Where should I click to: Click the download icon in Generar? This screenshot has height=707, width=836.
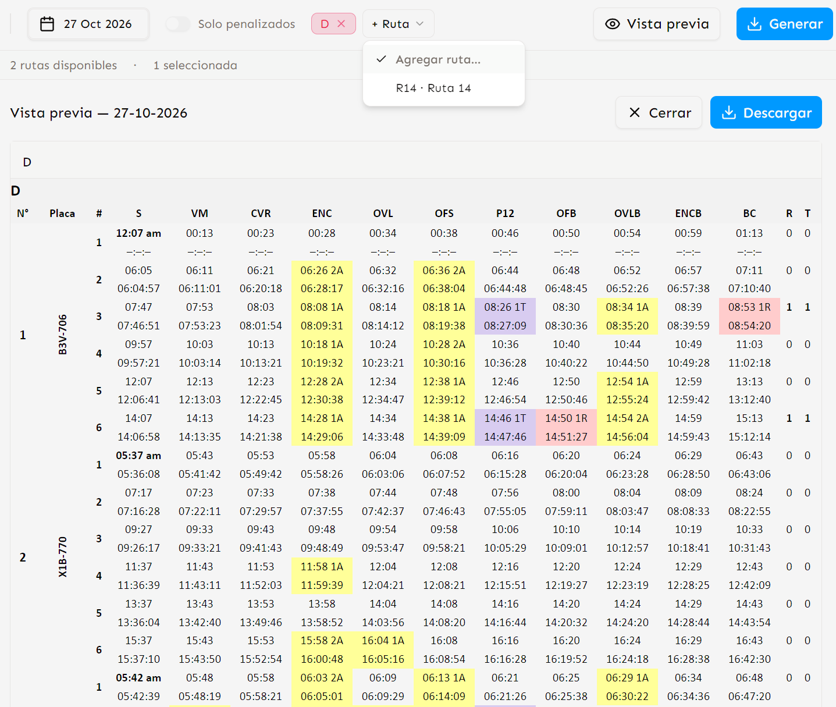click(755, 24)
